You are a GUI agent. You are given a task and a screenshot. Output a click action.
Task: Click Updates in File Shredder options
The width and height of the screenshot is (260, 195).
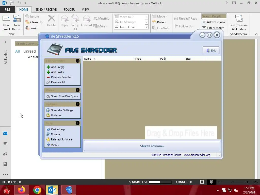tap(54, 115)
